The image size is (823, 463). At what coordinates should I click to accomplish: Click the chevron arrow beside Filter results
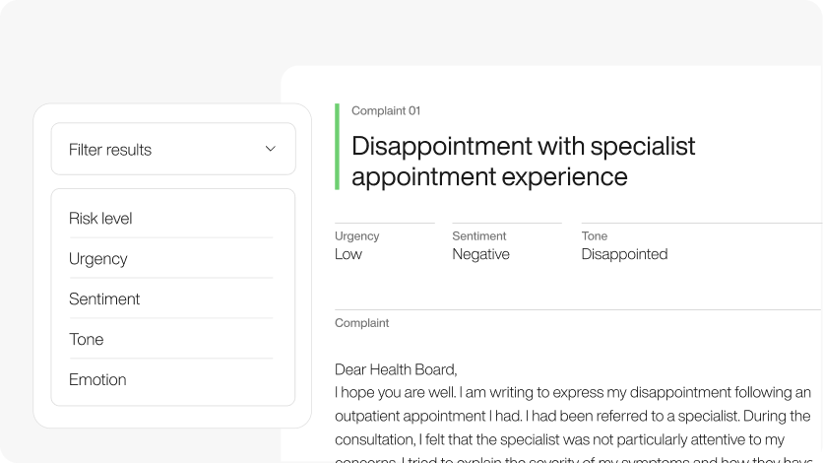click(x=271, y=149)
